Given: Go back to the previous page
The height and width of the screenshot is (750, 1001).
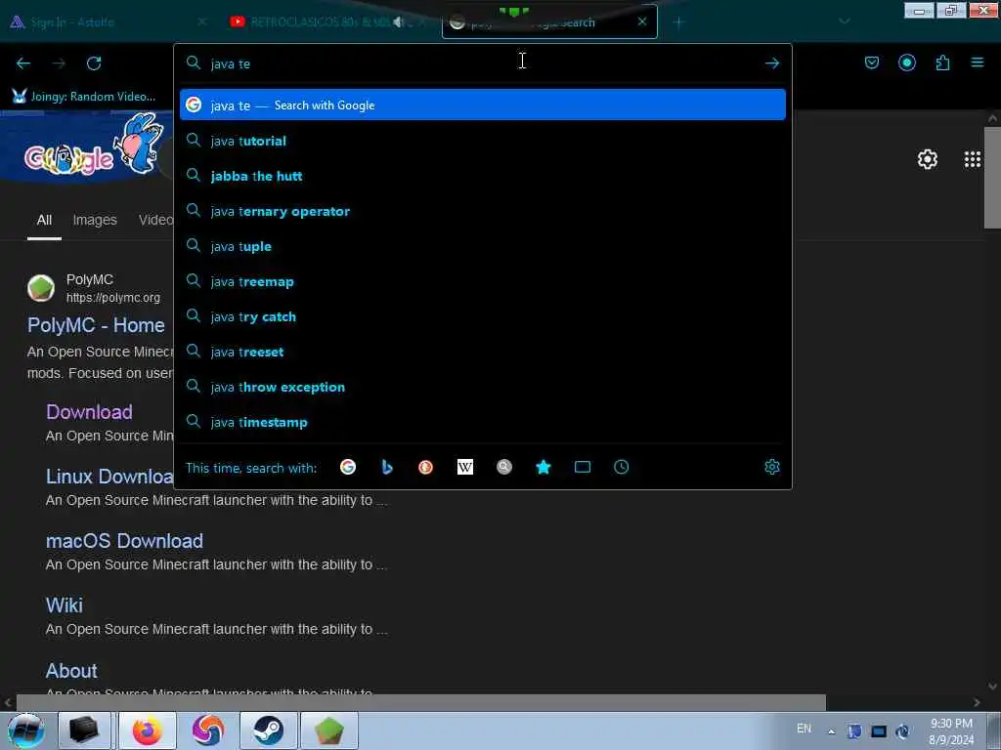Looking at the screenshot, I should tap(23, 63).
